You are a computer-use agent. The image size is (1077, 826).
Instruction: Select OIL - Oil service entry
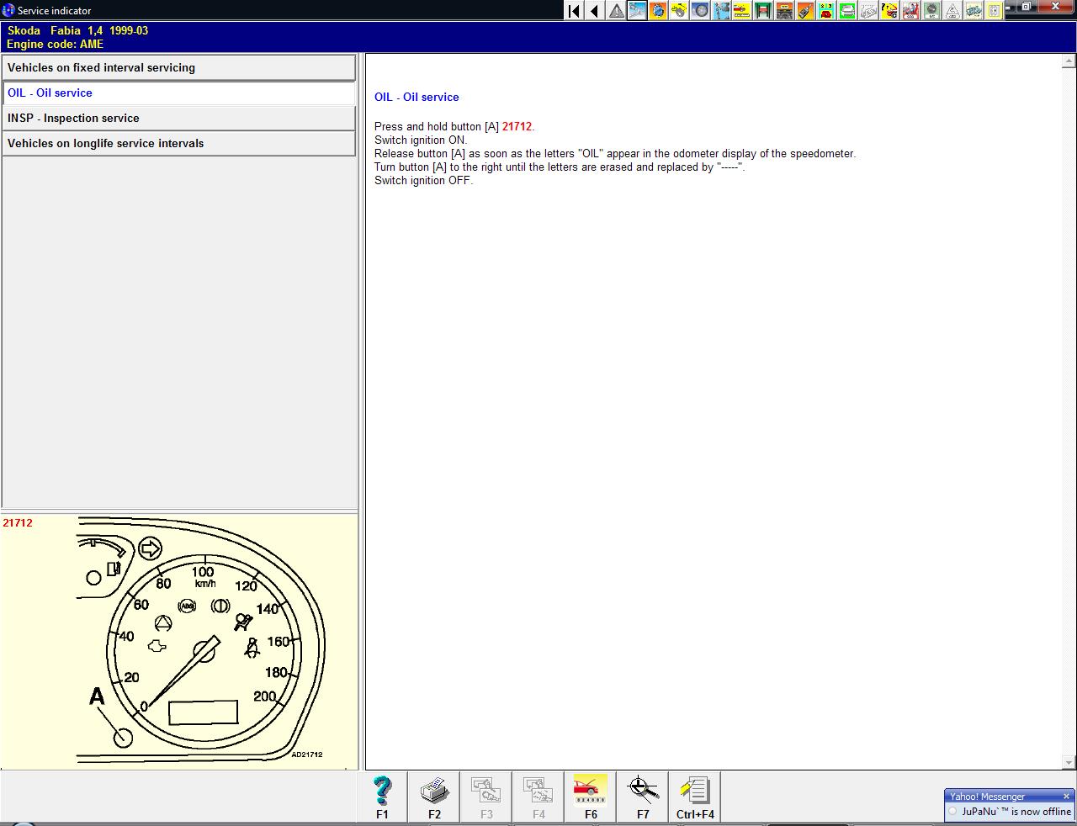click(x=178, y=93)
